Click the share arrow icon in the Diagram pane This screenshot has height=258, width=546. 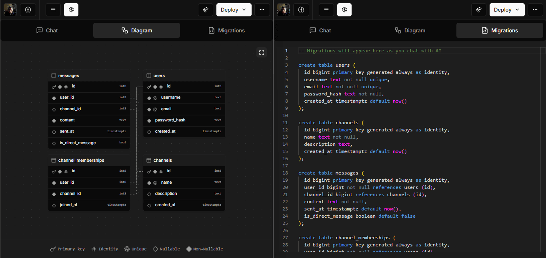tap(206, 10)
